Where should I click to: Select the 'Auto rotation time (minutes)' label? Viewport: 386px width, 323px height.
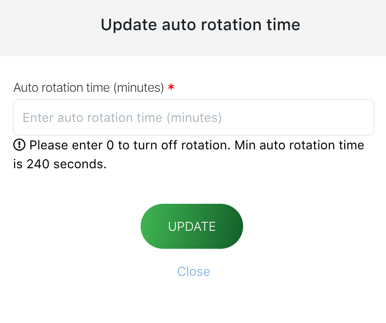click(89, 88)
